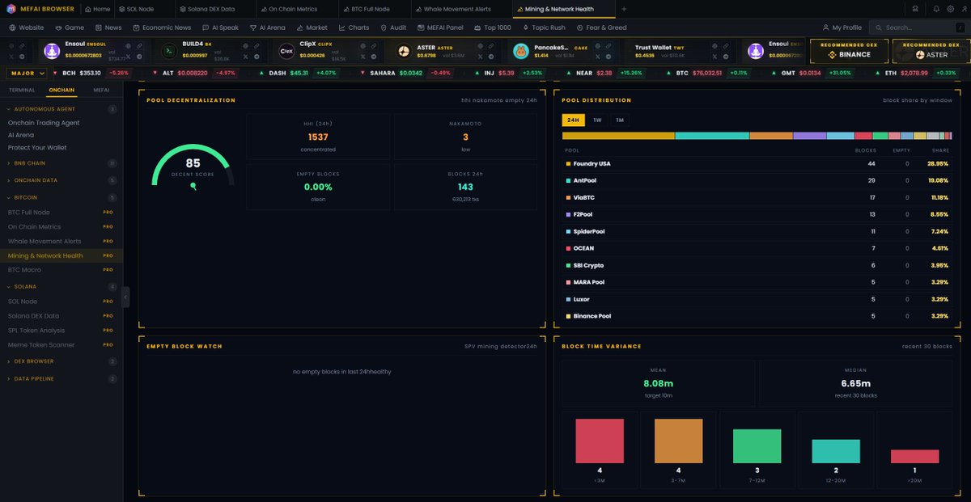Click the rewards badge icon in title bar
The image size is (971, 502).
(x=914, y=9)
